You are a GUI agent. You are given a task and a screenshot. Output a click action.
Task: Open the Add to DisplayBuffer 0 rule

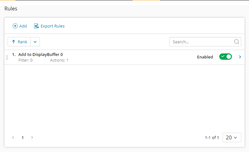[40, 54]
